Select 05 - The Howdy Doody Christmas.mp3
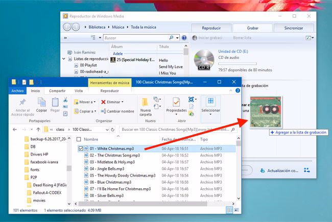Viewport: 332px width, 222px height. tap(123, 175)
